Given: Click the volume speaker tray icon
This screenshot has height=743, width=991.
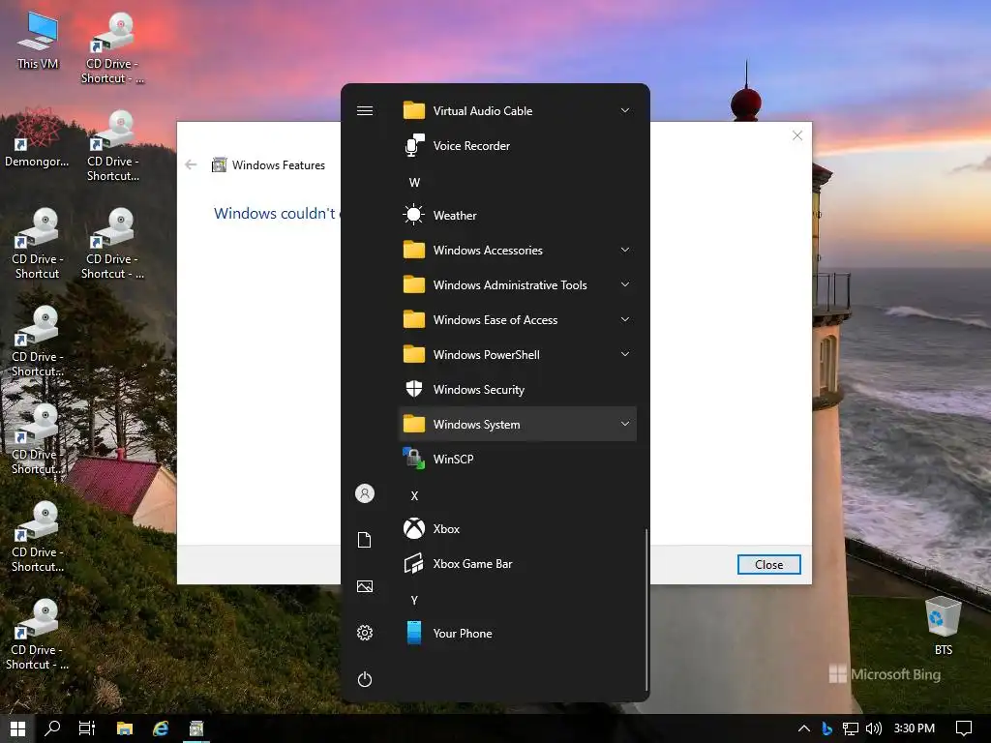Looking at the screenshot, I should [x=874, y=728].
